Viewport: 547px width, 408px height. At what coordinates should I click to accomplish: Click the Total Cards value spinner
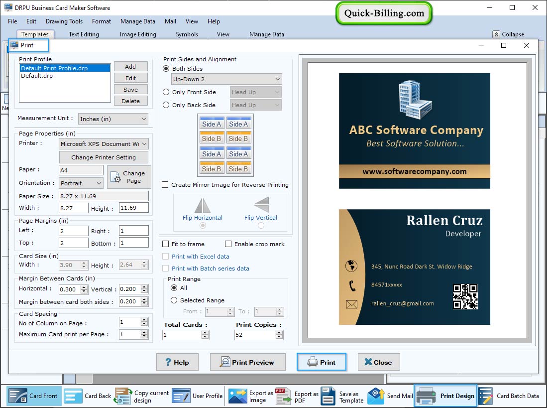[x=205, y=335]
